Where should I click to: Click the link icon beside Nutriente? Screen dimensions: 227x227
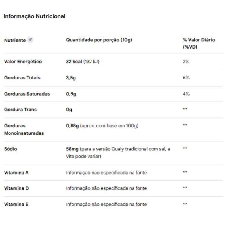31,40
